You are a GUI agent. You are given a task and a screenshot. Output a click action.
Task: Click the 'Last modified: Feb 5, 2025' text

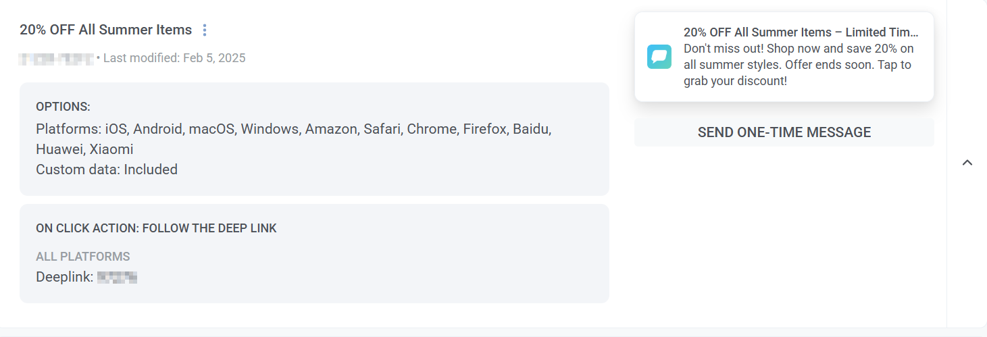(x=174, y=58)
